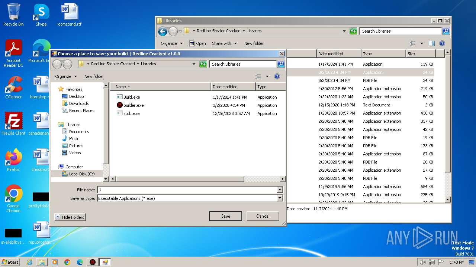Open the Firefox desktop shortcut
Viewport: 476px width, 267px height.
coord(13,160)
